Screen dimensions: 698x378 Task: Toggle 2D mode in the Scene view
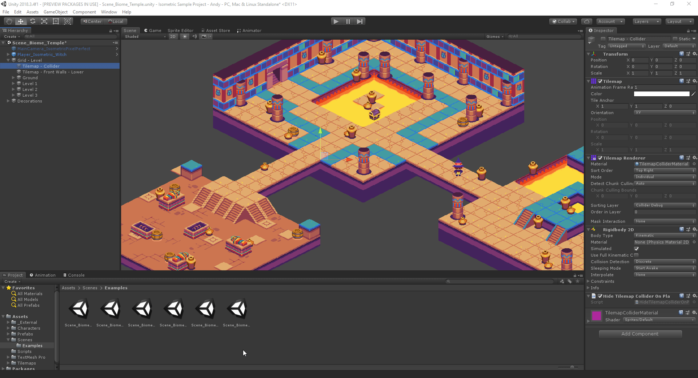coord(173,36)
